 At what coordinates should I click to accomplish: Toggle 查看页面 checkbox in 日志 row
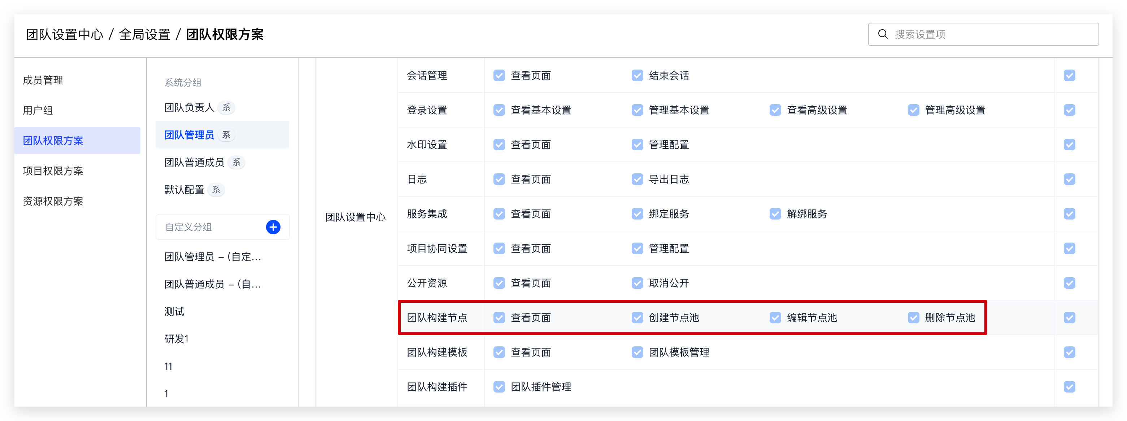coord(499,180)
